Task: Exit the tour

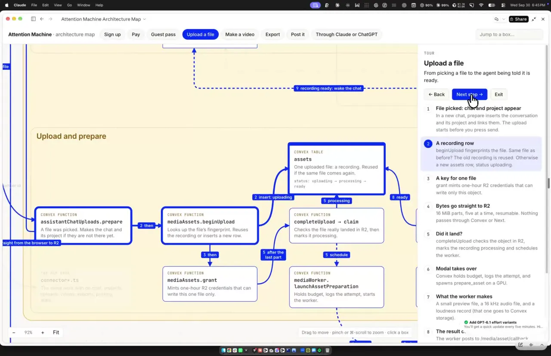Action: click(498, 95)
